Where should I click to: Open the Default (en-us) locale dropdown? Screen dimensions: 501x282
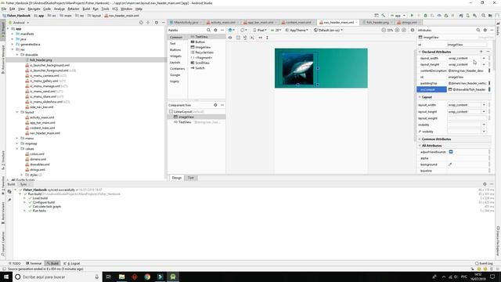328,30
